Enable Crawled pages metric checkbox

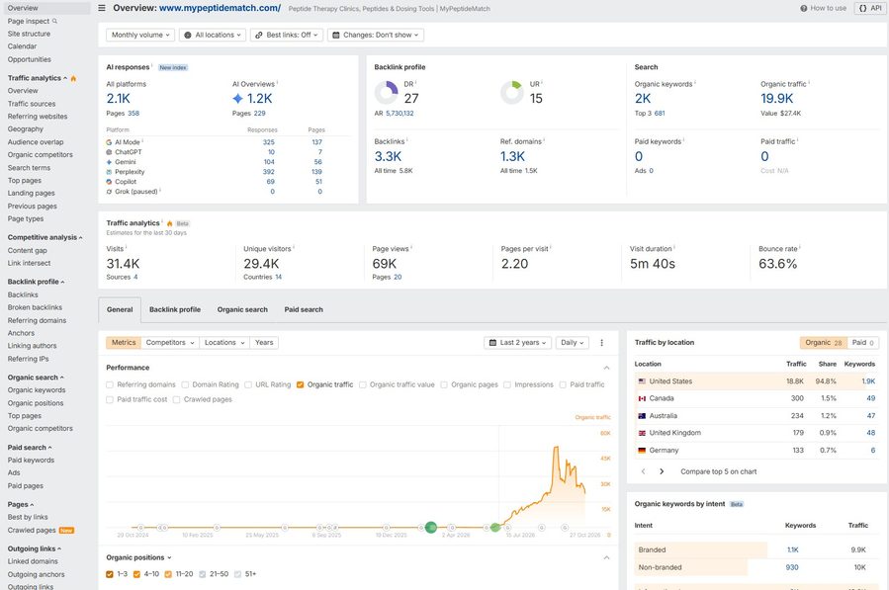tap(176, 399)
